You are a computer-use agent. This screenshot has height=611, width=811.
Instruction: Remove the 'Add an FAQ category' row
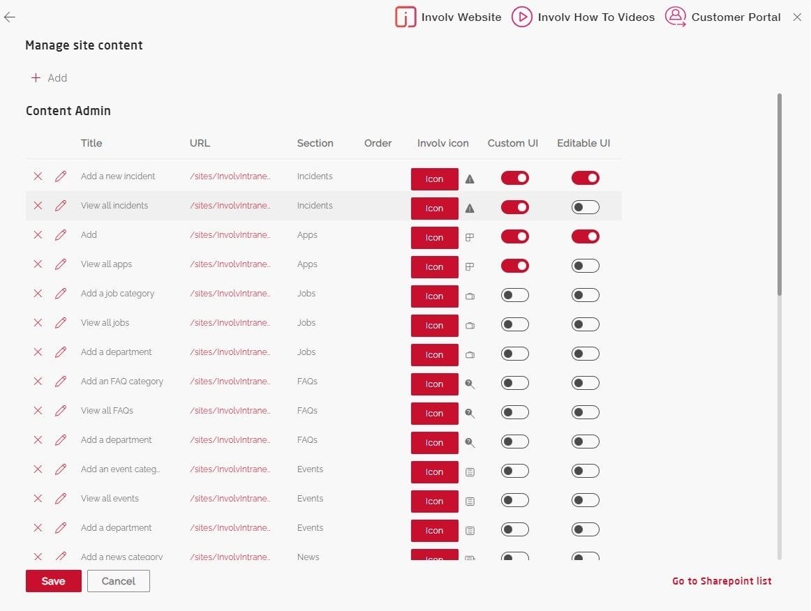coord(38,382)
